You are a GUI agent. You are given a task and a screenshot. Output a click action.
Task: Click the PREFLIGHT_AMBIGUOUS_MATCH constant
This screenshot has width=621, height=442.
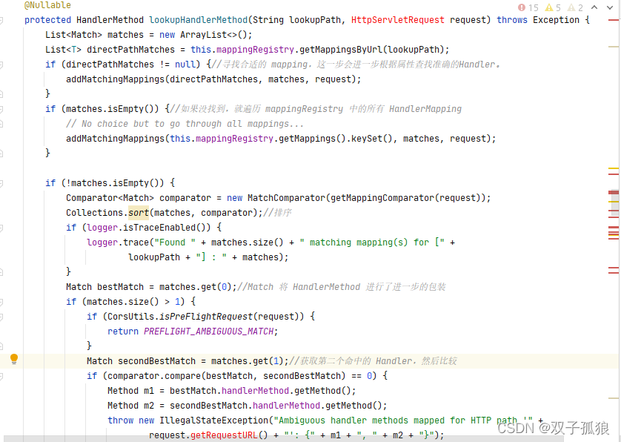pos(208,331)
